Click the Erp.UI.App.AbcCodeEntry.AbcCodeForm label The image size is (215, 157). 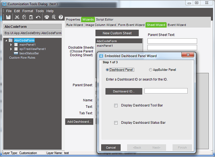click(x=33, y=33)
